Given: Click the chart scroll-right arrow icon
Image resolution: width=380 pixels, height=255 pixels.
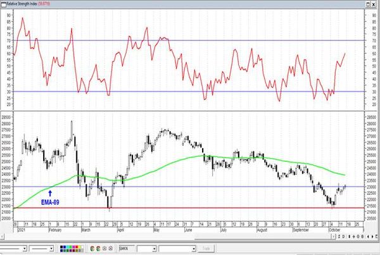Looking at the screenshot, I should (372, 237).
